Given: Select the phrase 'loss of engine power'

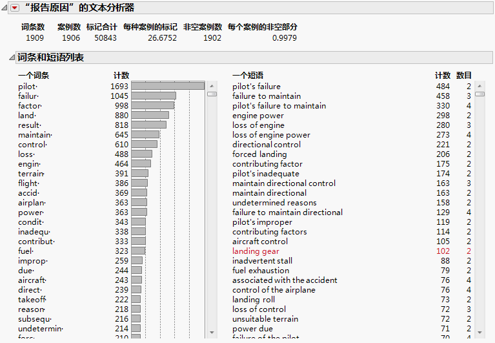Looking at the screenshot, I should [x=271, y=135].
